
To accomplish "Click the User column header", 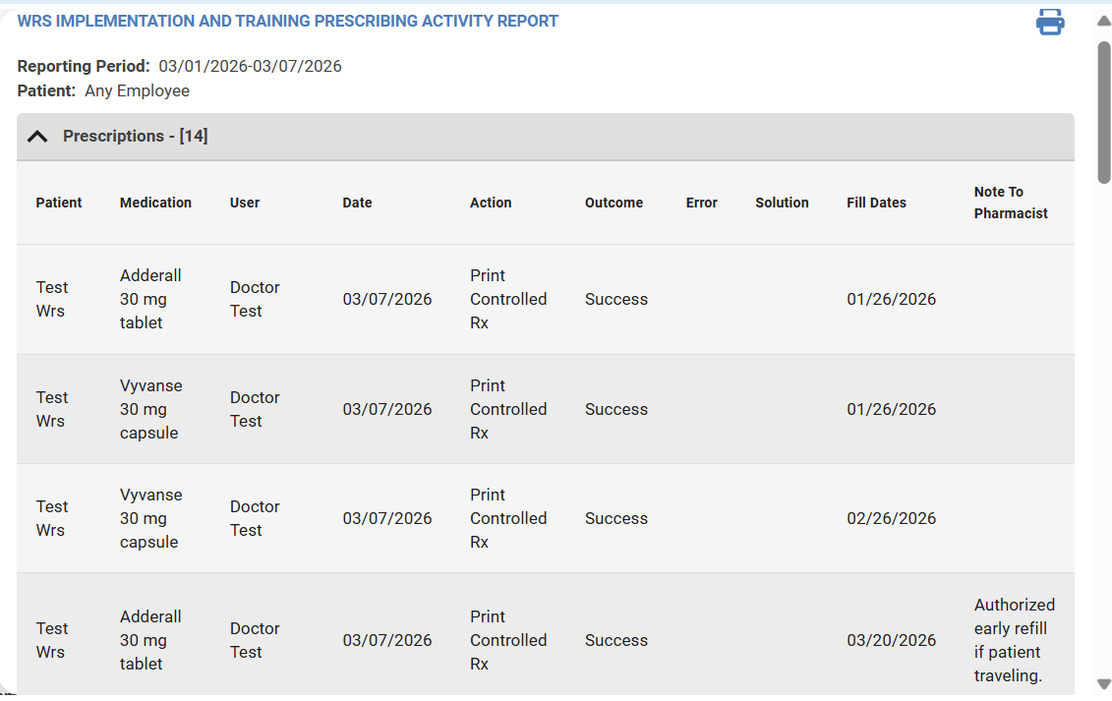I will (245, 203).
